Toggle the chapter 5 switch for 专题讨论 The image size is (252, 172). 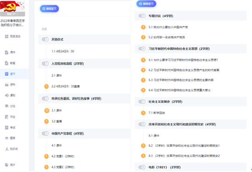(142, 16)
